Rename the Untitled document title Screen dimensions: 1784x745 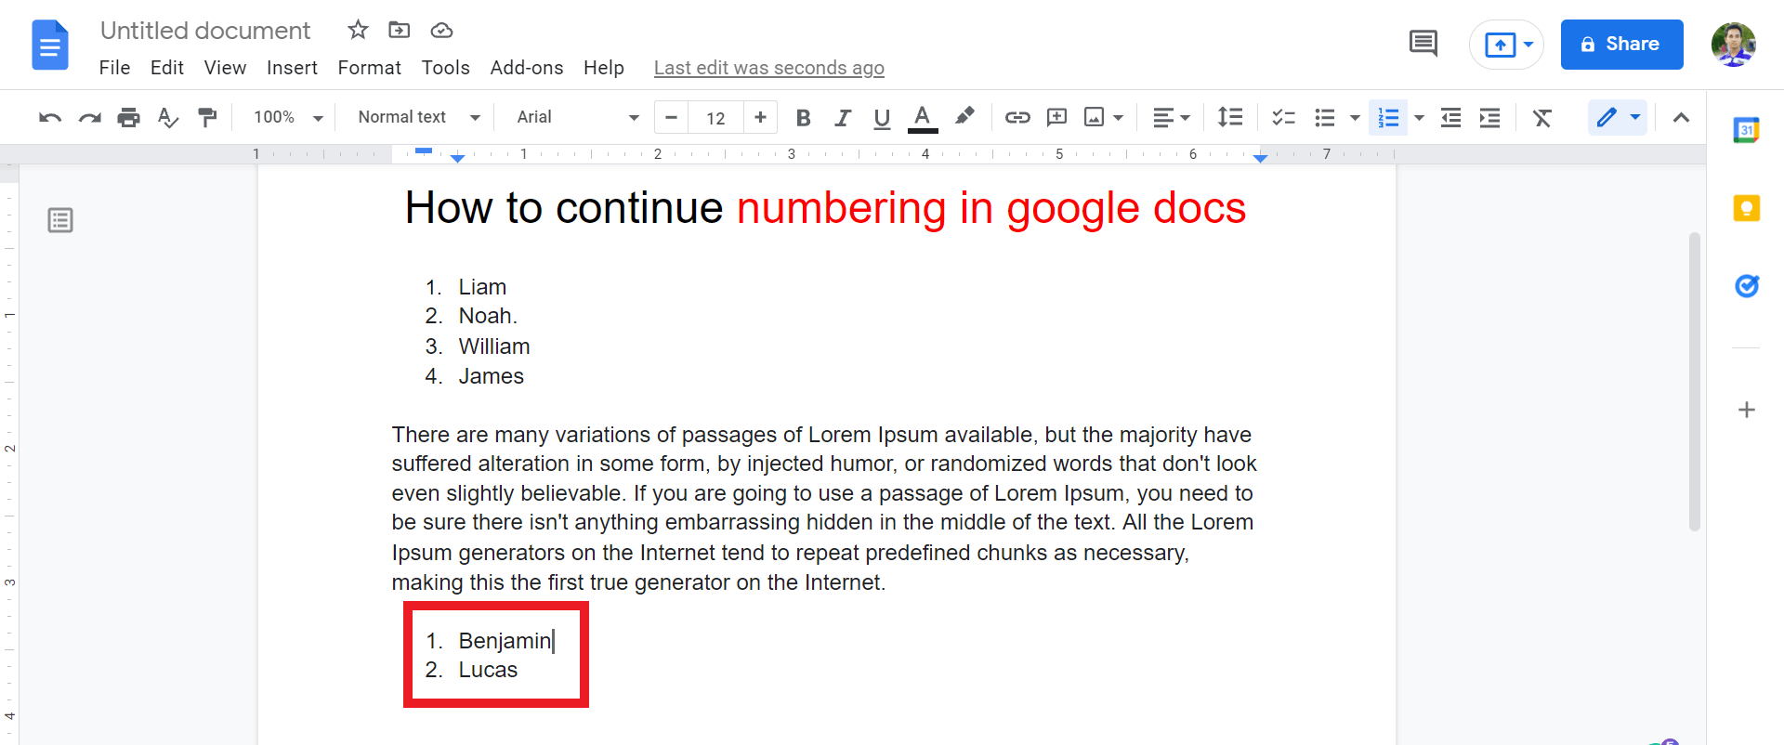pos(205,31)
